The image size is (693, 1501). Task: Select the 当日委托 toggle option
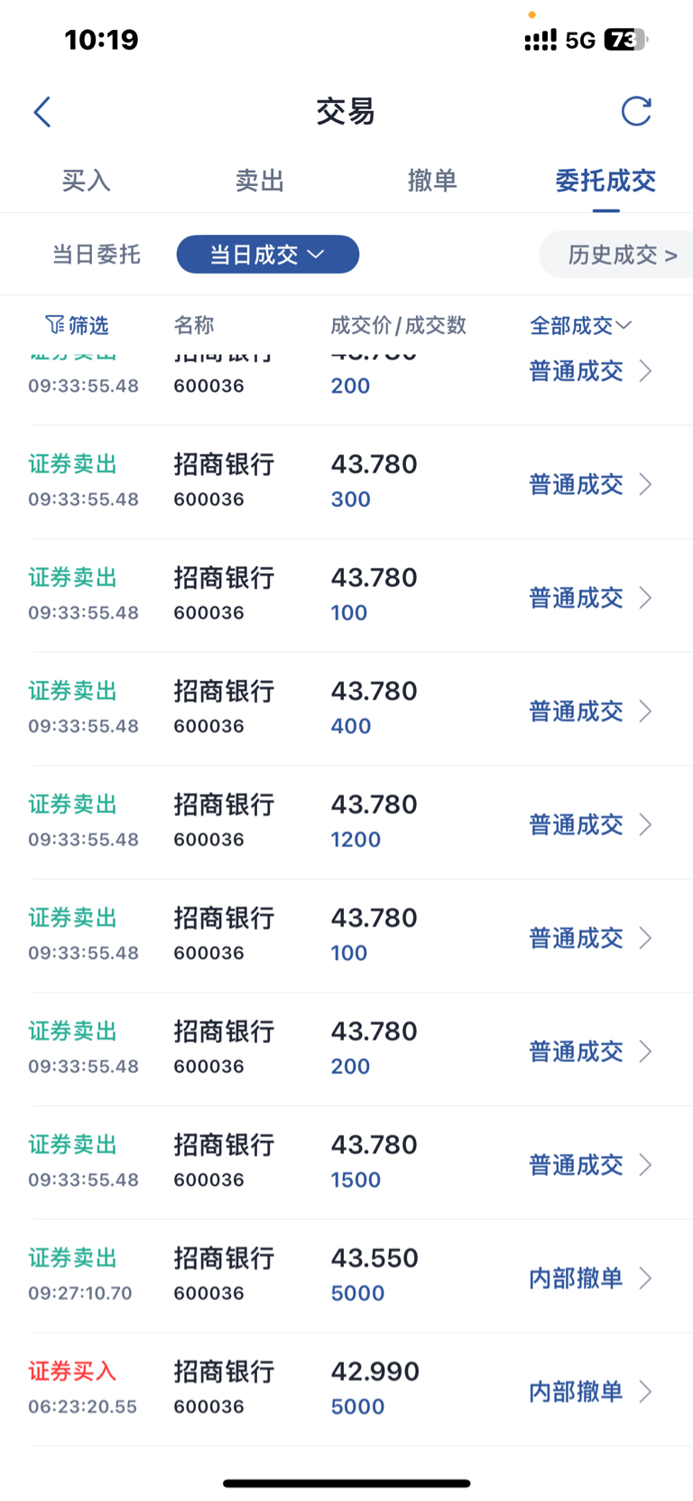(97, 255)
